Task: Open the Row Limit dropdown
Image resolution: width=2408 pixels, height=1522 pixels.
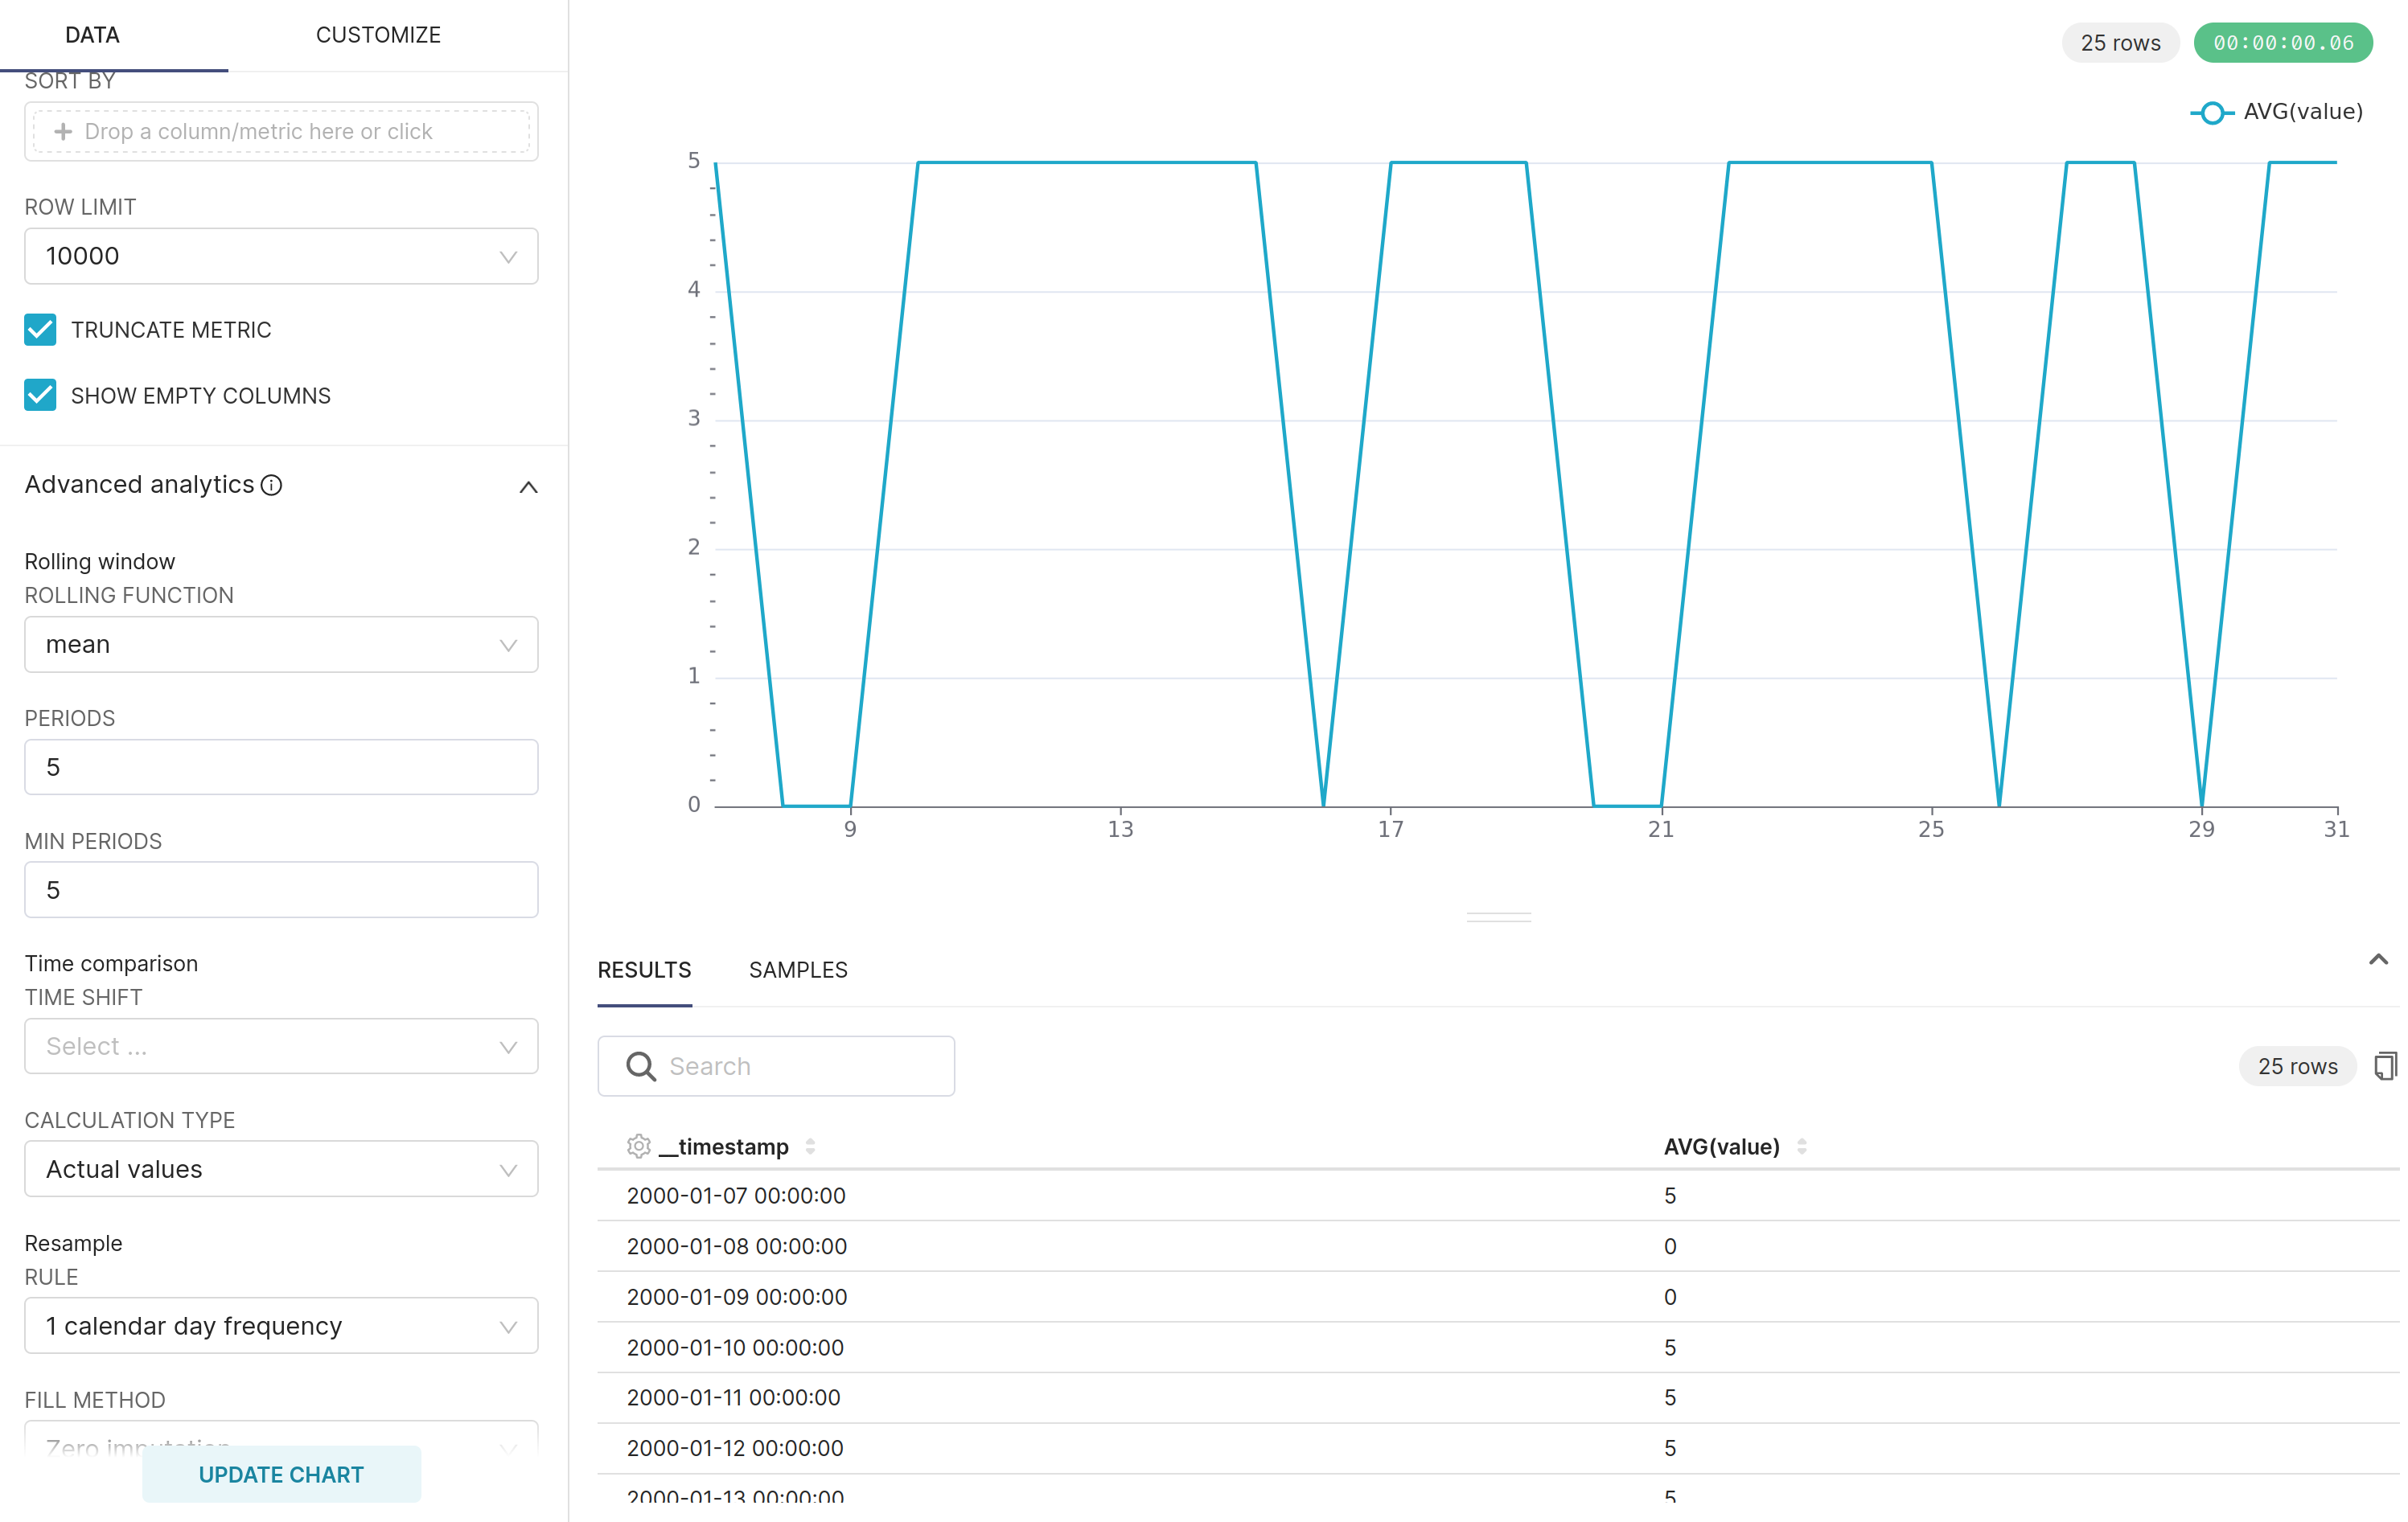Action: point(281,256)
